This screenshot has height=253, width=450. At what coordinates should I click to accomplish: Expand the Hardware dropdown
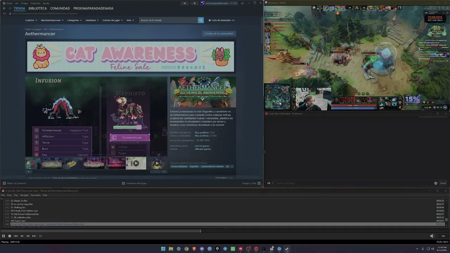point(92,20)
